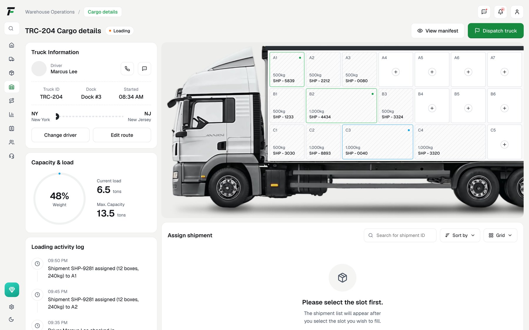Open messages icon in top bar
Screen dimensions: 529x330
484,12
